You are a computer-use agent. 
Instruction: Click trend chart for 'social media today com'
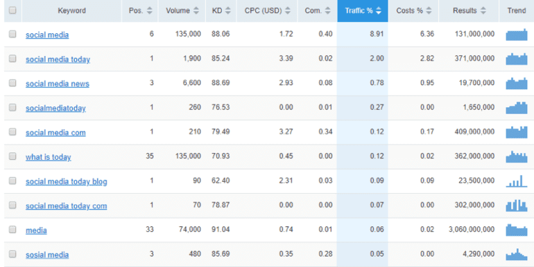point(516,205)
